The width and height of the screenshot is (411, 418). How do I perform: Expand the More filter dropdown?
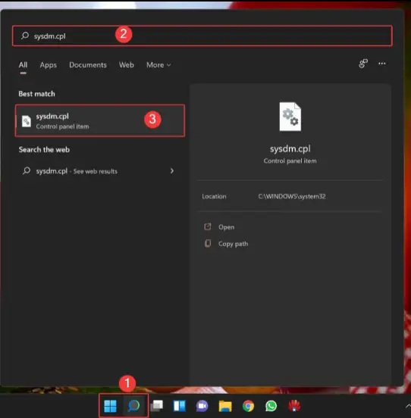pyautogui.click(x=158, y=65)
